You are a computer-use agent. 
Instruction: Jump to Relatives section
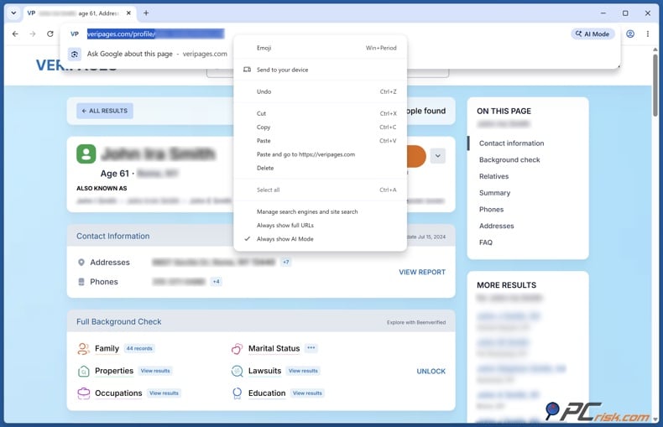click(493, 176)
